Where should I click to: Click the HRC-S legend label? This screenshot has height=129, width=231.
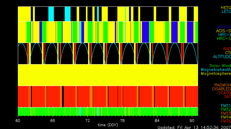click(x=224, y=39)
